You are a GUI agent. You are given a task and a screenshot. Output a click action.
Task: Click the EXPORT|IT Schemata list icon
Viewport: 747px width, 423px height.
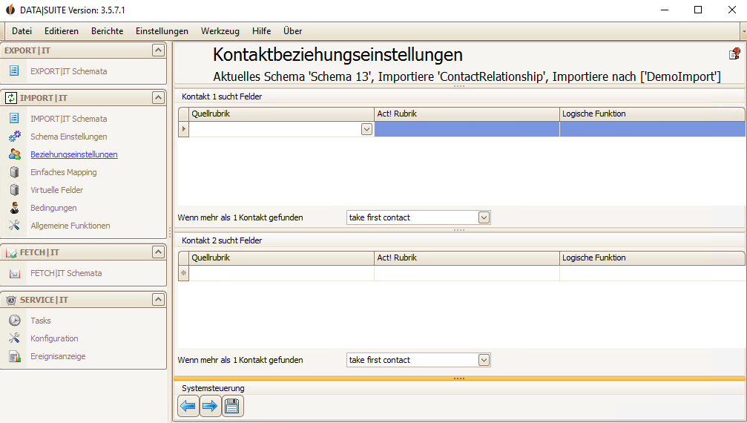point(14,70)
